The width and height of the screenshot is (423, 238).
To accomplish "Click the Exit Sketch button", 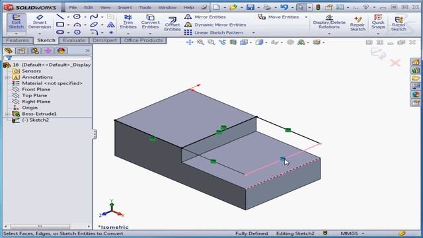I will click(16, 22).
